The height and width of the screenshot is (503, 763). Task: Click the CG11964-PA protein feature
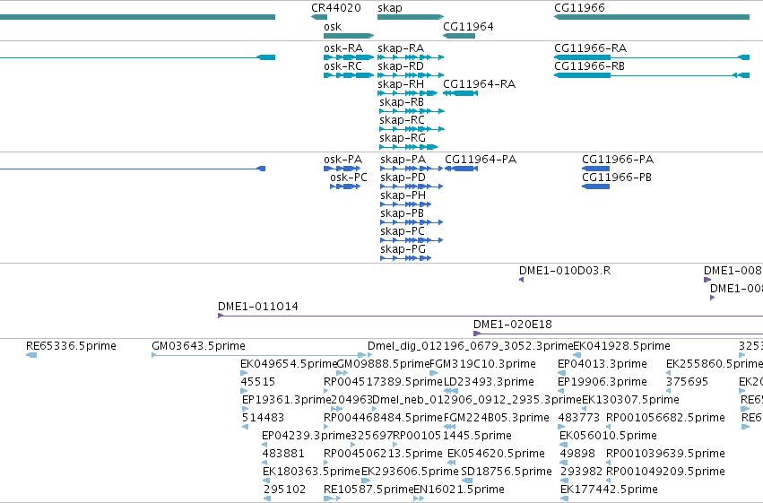tap(462, 169)
